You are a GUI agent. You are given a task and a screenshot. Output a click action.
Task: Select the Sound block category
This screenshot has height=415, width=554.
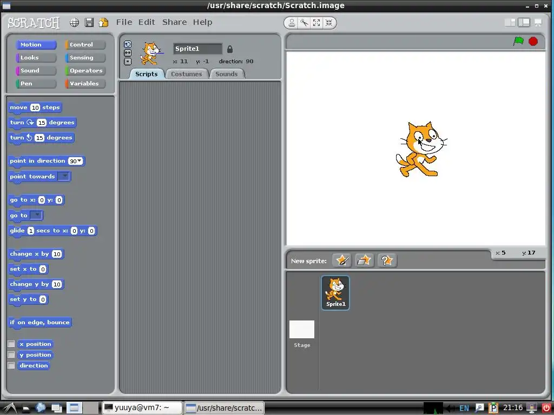click(36, 71)
